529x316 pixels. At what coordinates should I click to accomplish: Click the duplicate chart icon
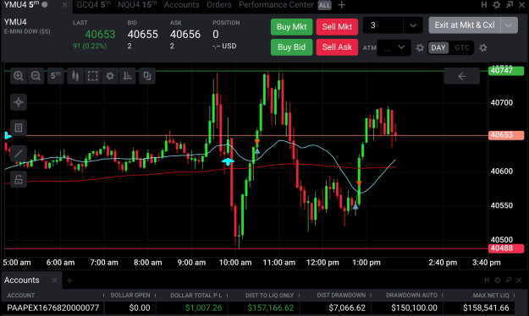(x=147, y=76)
